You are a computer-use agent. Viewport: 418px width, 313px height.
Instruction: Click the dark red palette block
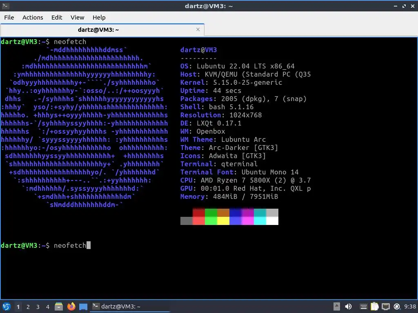[199, 213]
